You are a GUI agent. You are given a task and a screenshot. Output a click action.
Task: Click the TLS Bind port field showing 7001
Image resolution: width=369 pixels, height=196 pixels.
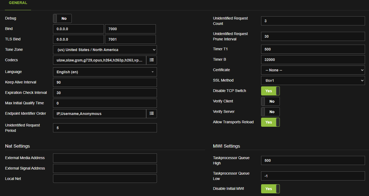pyautogui.click(x=130, y=39)
